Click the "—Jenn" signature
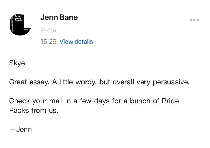210x148 pixels. click(20, 129)
